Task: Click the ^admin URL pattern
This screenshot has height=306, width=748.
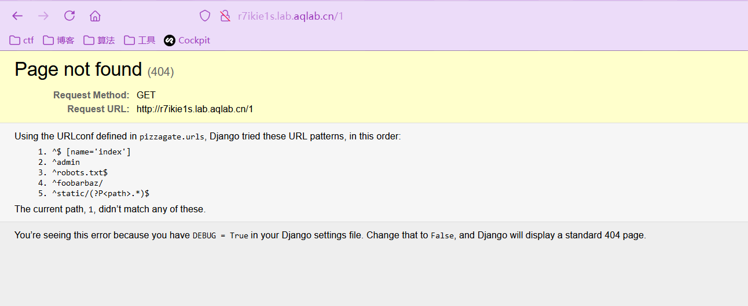Action: pyautogui.click(x=66, y=162)
